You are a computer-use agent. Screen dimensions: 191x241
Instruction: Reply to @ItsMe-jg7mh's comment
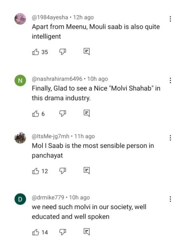tap(87, 171)
